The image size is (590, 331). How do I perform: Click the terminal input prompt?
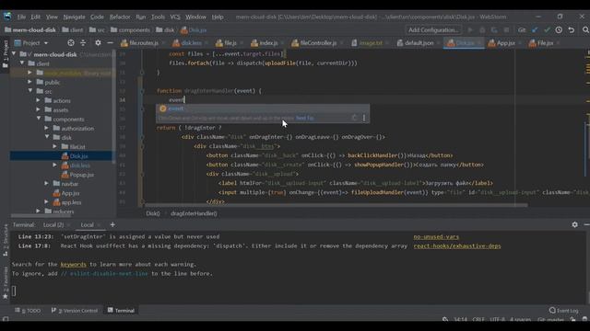(14, 291)
